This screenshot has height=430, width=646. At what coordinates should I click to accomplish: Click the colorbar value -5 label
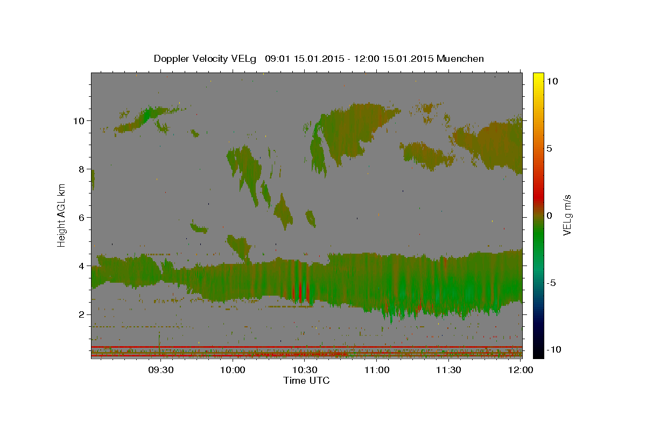552,283
